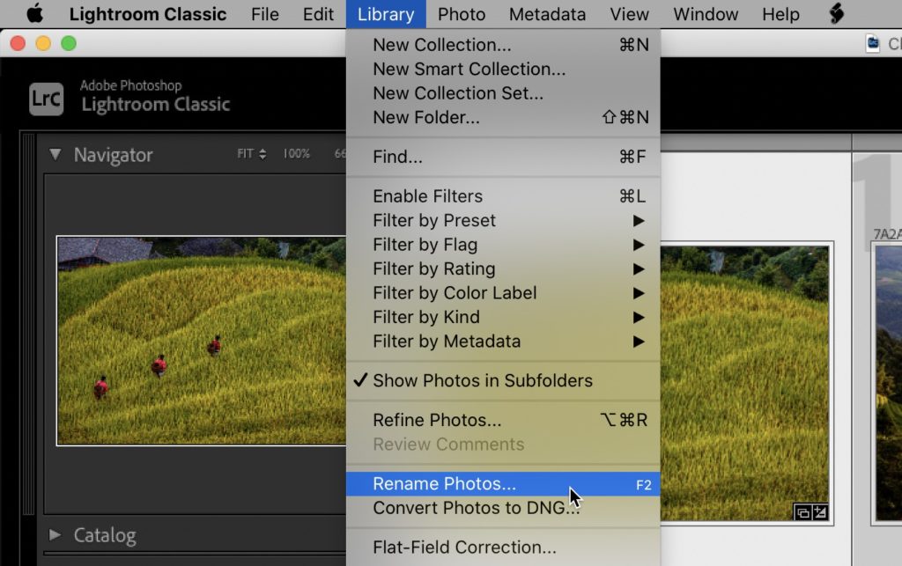Open the Apple menu
Image resolution: width=902 pixels, height=566 pixels.
(x=34, y=14)
